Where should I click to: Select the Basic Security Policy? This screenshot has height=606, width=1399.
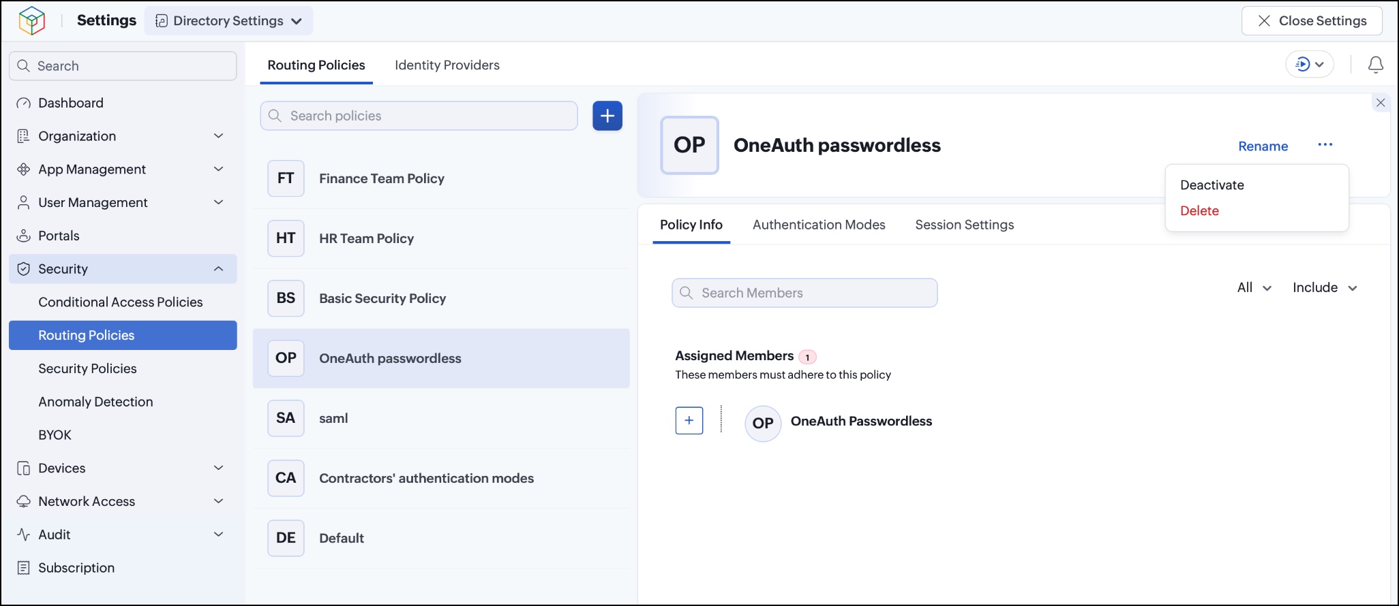coord(441,298)
